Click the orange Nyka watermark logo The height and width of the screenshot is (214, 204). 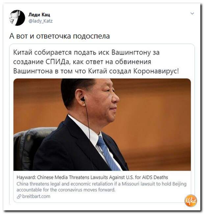click(191, 201)
